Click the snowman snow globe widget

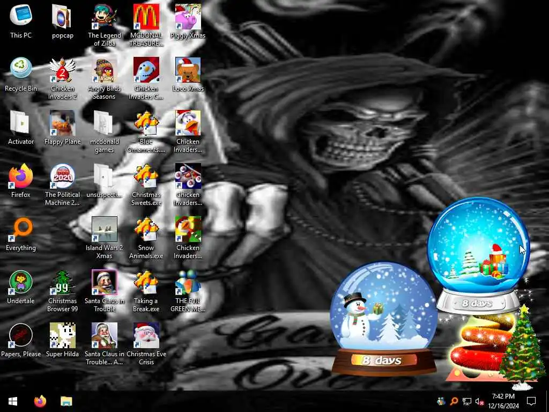click(x=384, y=319)
